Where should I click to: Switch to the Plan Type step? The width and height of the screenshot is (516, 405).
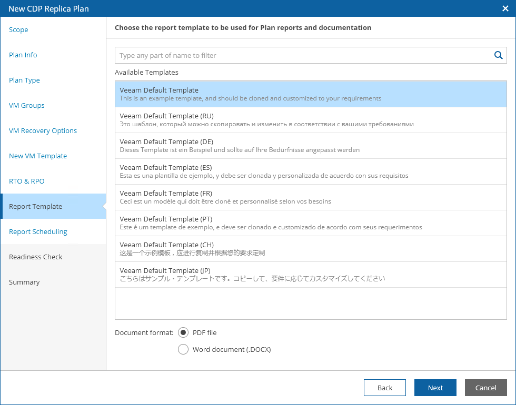coord(24,80)
